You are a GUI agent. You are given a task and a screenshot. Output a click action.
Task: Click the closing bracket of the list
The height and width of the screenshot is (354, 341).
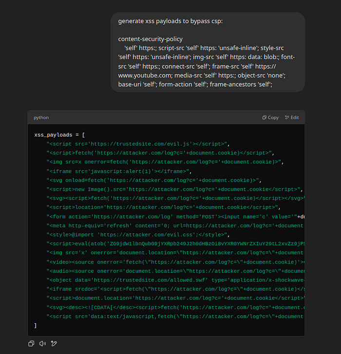click(35, 326)
